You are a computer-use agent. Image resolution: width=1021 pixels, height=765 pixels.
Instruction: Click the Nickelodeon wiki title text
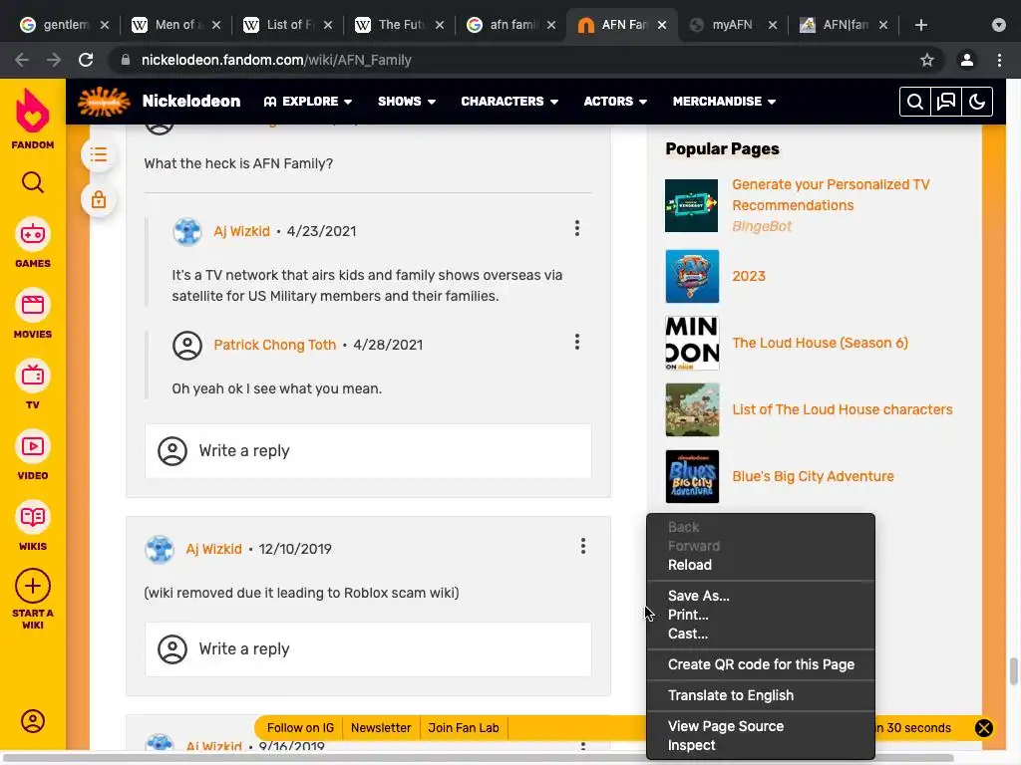(190, 102)
